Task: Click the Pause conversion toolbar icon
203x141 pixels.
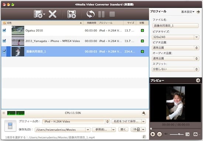Action: (101, 14)
